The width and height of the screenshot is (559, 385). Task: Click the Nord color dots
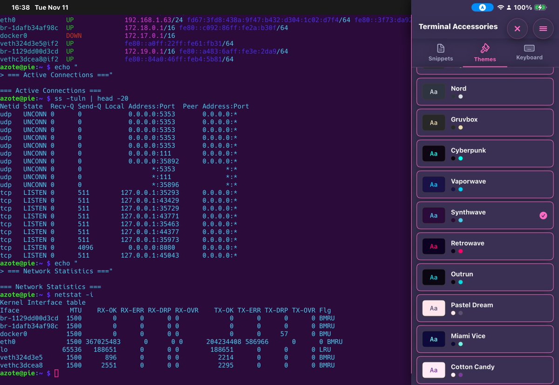point(457,96)
